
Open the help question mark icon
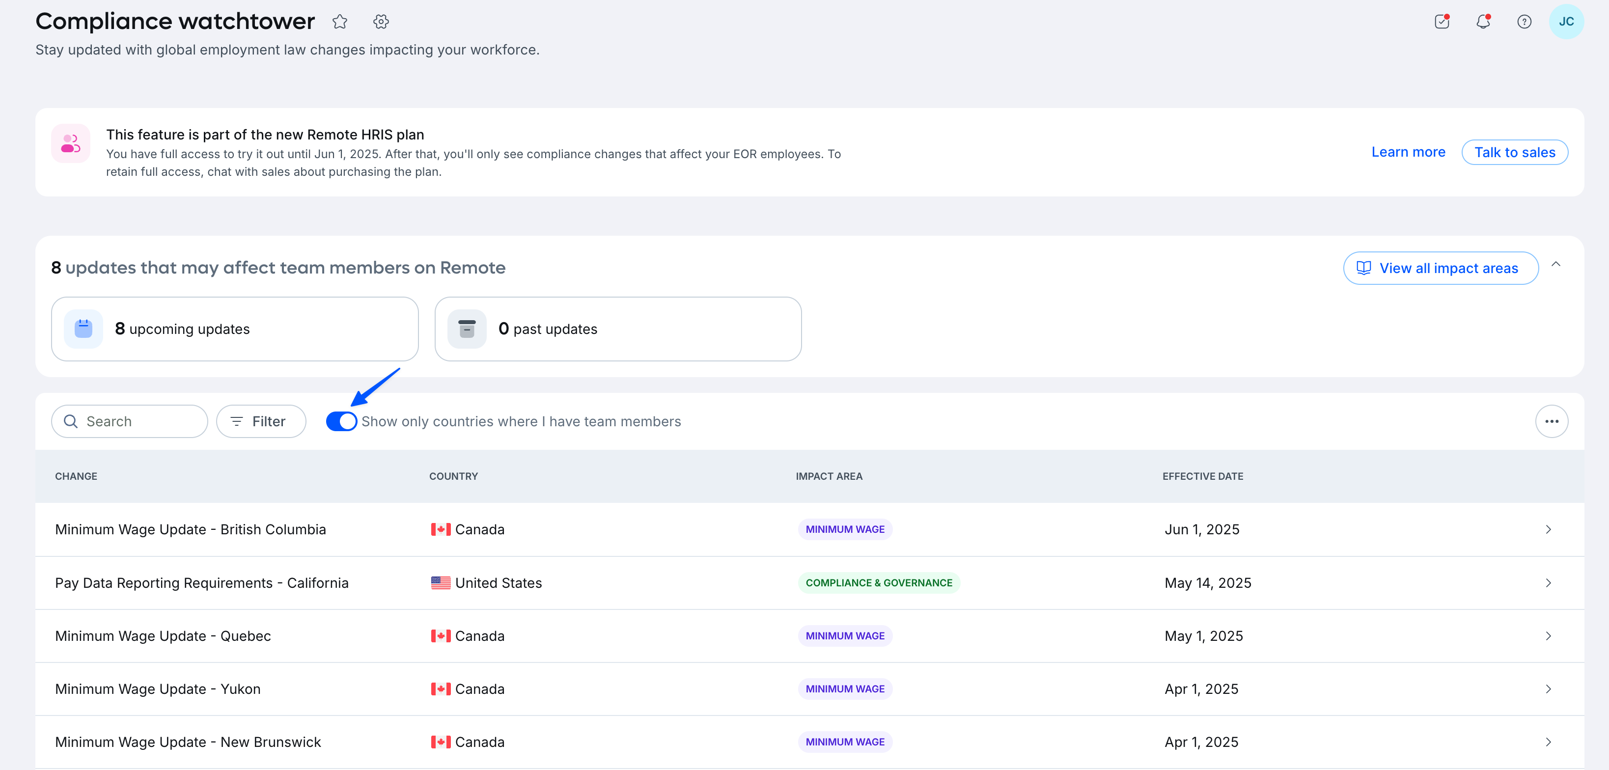[x=1525, y=22]
